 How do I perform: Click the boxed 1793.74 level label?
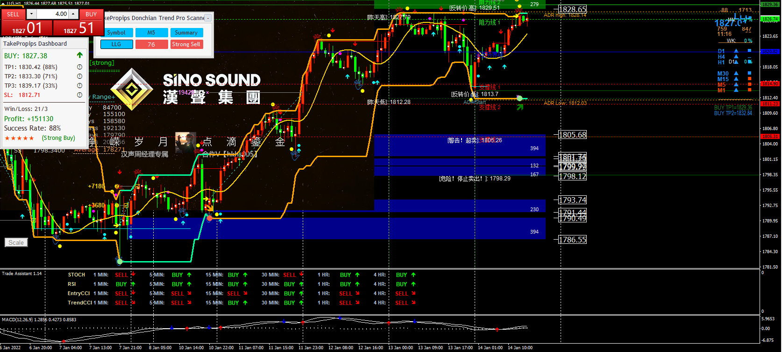coord(573,200)
